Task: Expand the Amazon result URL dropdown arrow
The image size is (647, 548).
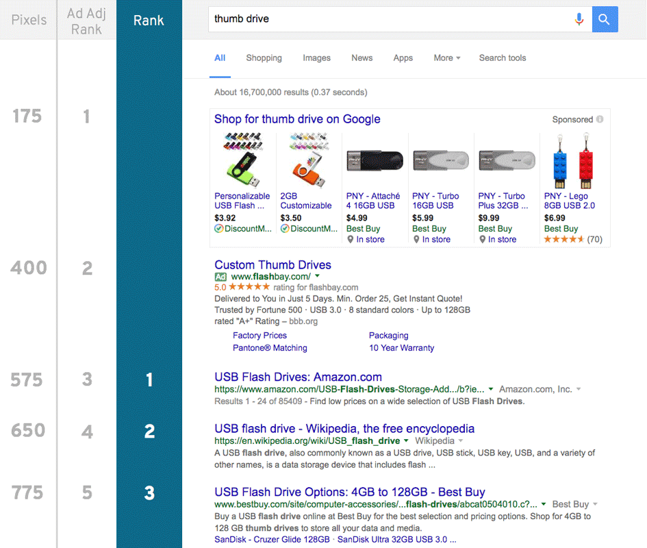Action: pos(491,389)
